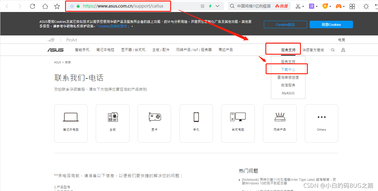This screenshot has height=191, width=378.
Task: Choose the 主板 motherboard category card
Action: click(113, 123)
